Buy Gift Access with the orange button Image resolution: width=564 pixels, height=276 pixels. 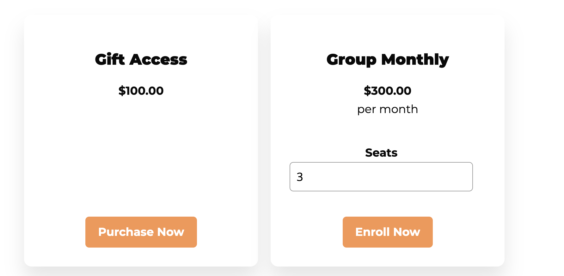pos(141,232)
